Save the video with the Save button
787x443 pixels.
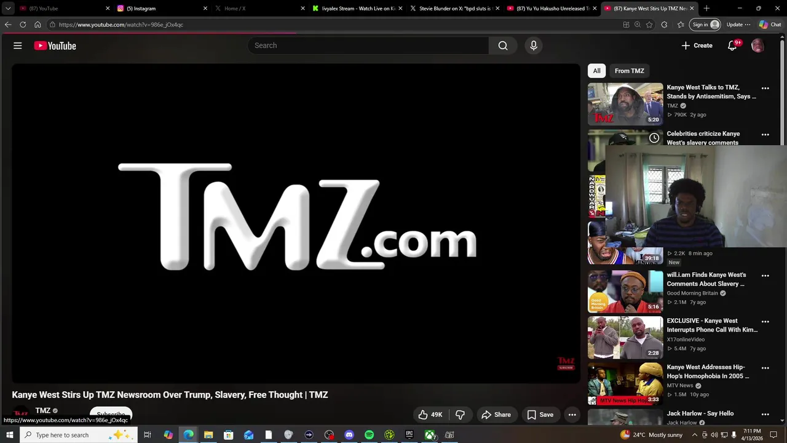coord(540,415)
